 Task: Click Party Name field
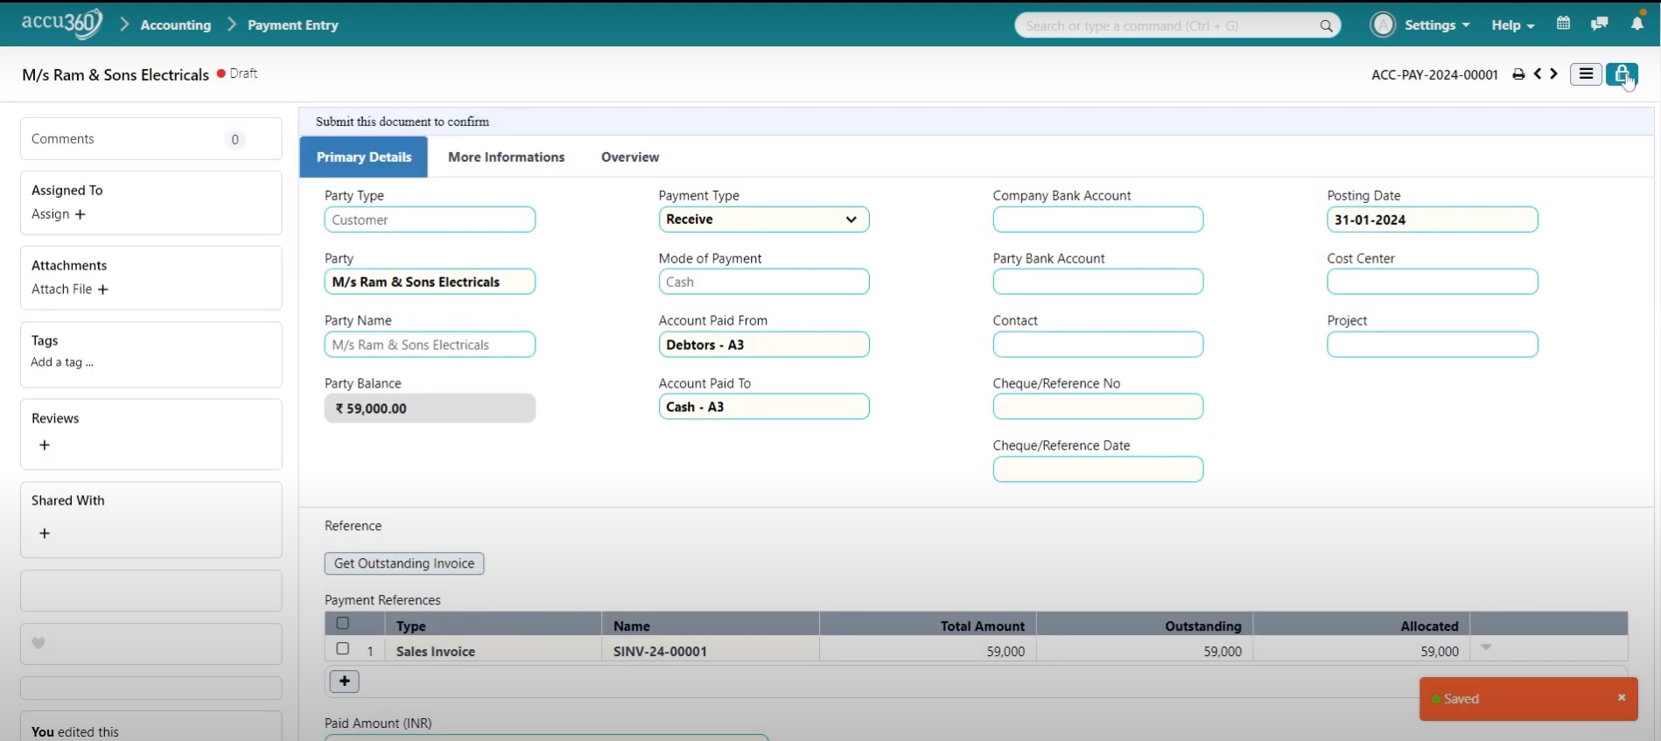[x=430, y=345]
